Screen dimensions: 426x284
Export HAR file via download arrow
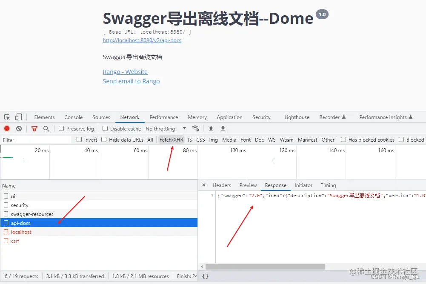tap(223, 128)
